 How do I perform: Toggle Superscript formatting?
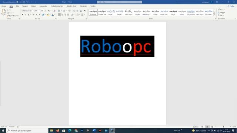pos(40,15)
